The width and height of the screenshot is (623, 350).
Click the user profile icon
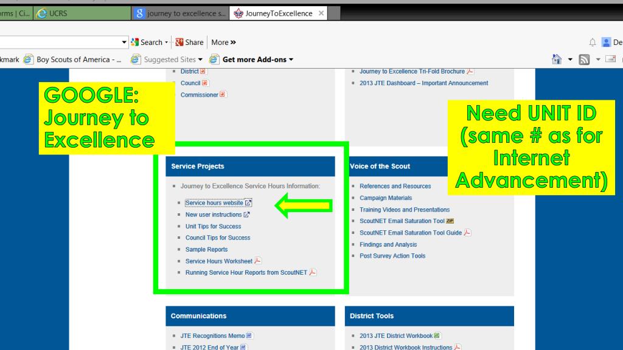click(x=607, y=42)
